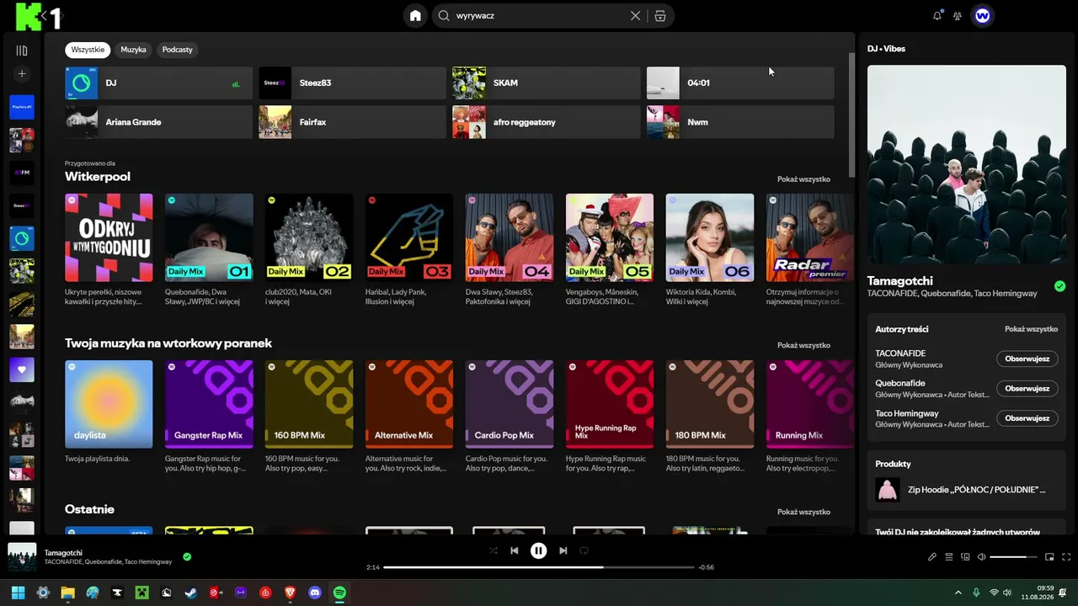Open the Ariana Grande shortcut card

tap(158, 122)
